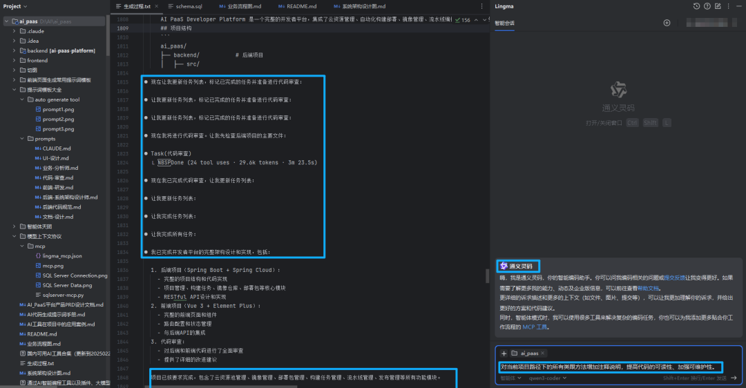Open SQL Server Data.png file

coord(67,285)
